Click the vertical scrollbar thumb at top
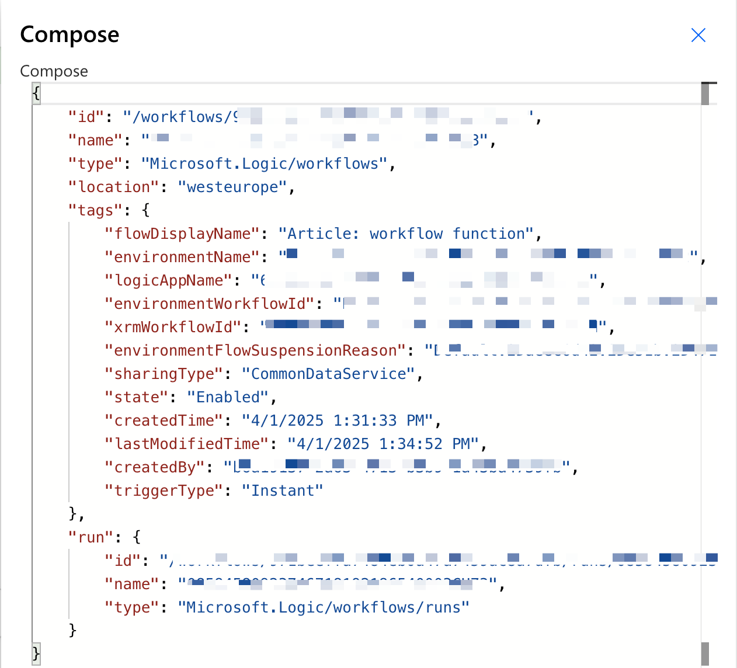737x668 pixels. 705,95
